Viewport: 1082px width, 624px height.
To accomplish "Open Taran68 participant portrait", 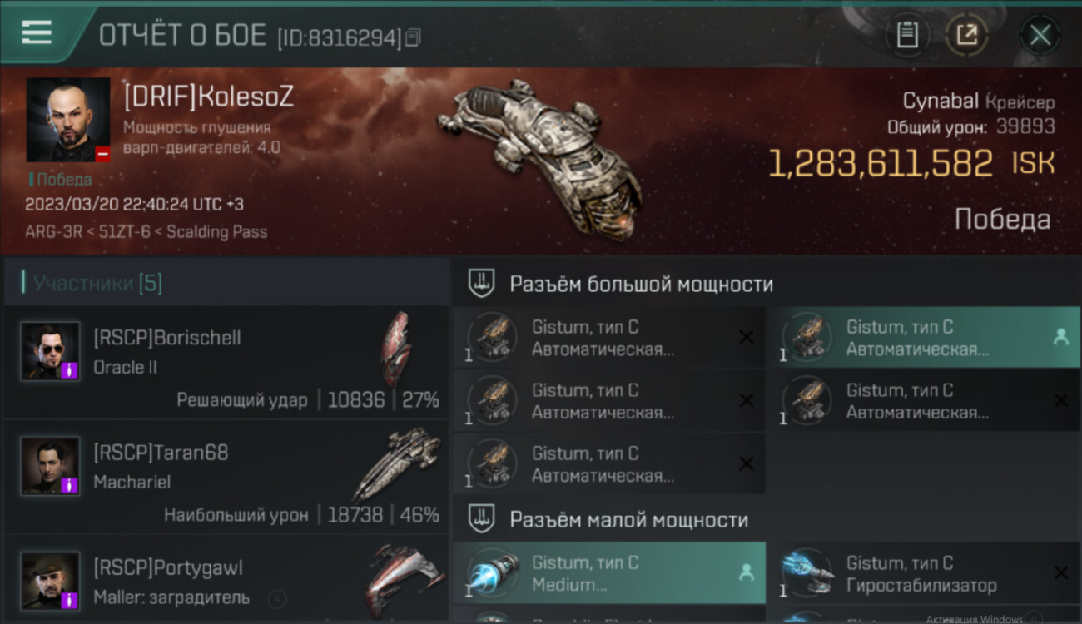I will pos(50,466).
